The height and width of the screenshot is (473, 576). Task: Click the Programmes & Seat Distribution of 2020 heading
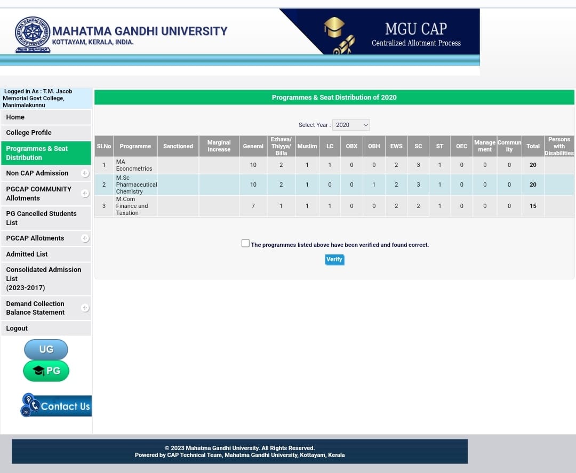[x=334, y=97]
